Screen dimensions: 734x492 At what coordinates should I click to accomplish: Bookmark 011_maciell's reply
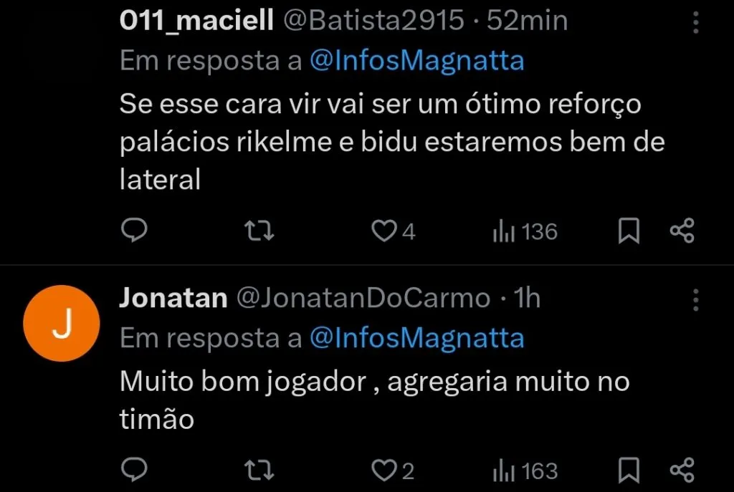pyautogui.click(x=629, y=231)
